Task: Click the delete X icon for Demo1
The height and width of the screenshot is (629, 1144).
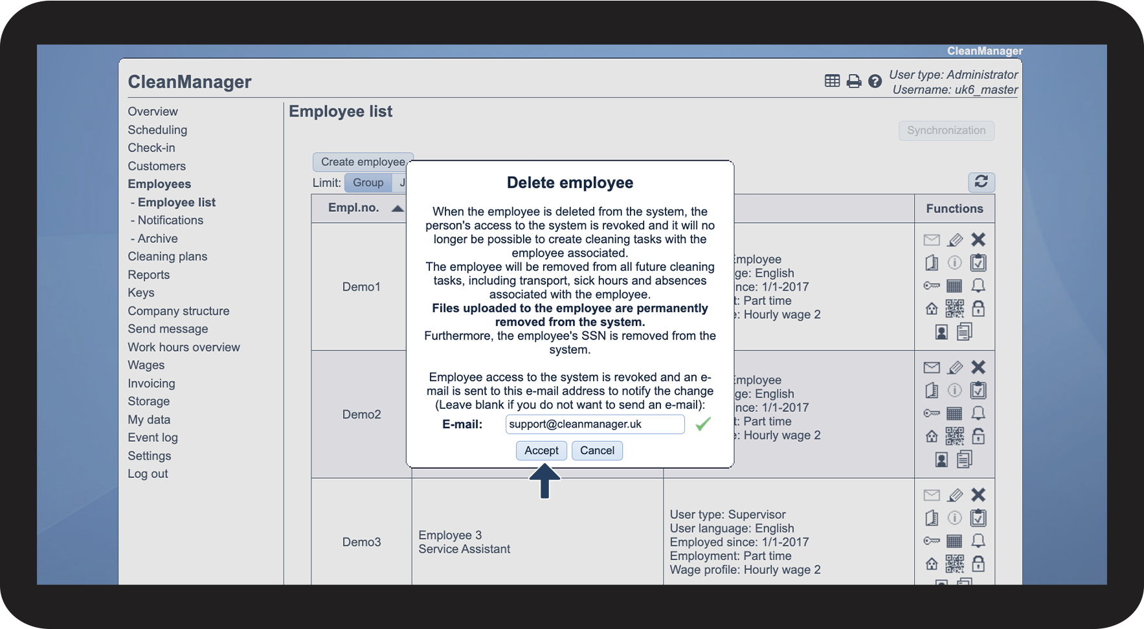Action: [x=978, y=240]
